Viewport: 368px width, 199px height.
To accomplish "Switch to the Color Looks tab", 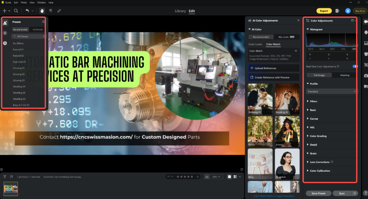I will click(x=255, y=44).
